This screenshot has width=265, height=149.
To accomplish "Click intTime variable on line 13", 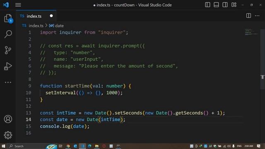I will point(66,113).
